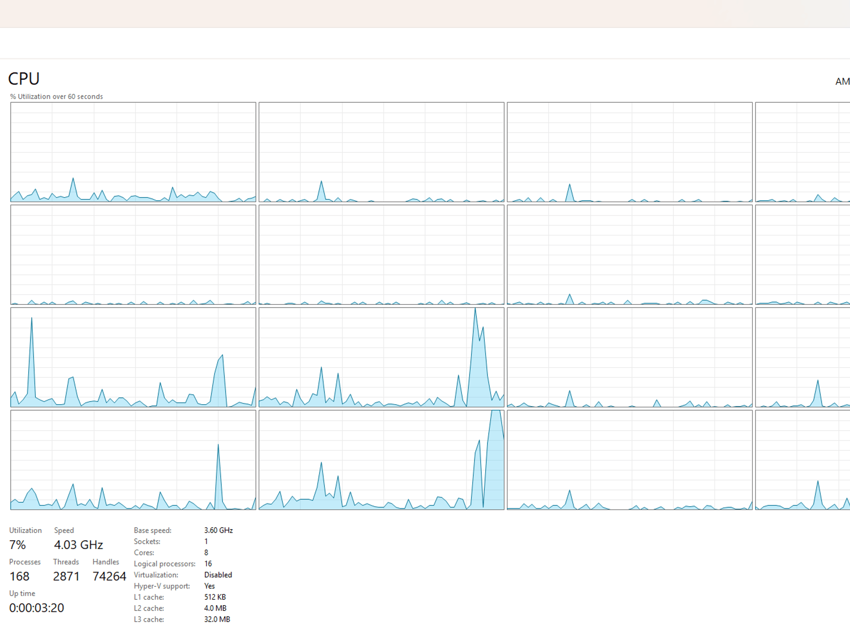Image resolution: width=850 pixels, height=638 pixels.
Task: Select the first core graph in the top row
Action: [x=133, y=152]
